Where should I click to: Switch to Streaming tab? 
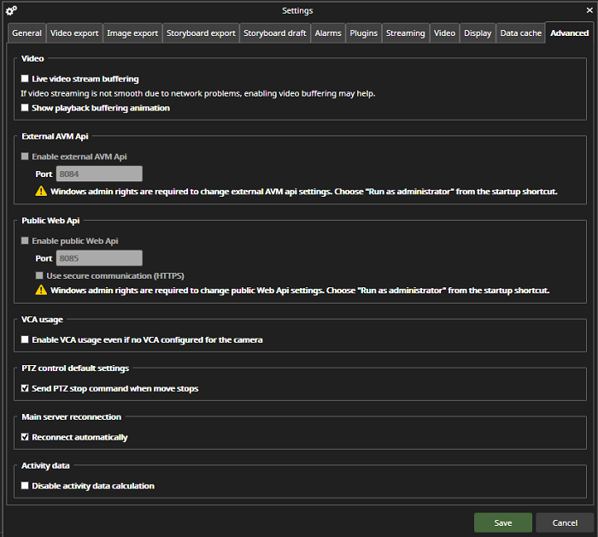[x=406, y=33]
